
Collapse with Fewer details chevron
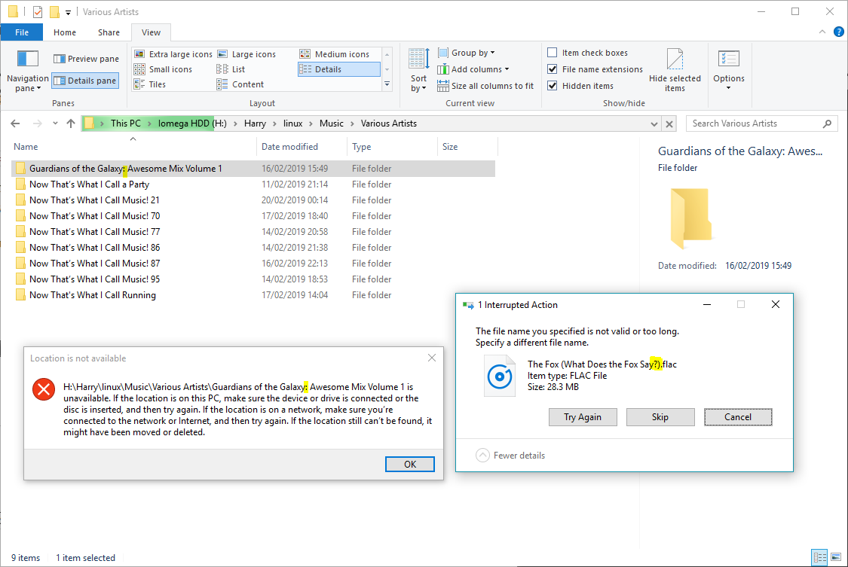pos(482,456)
